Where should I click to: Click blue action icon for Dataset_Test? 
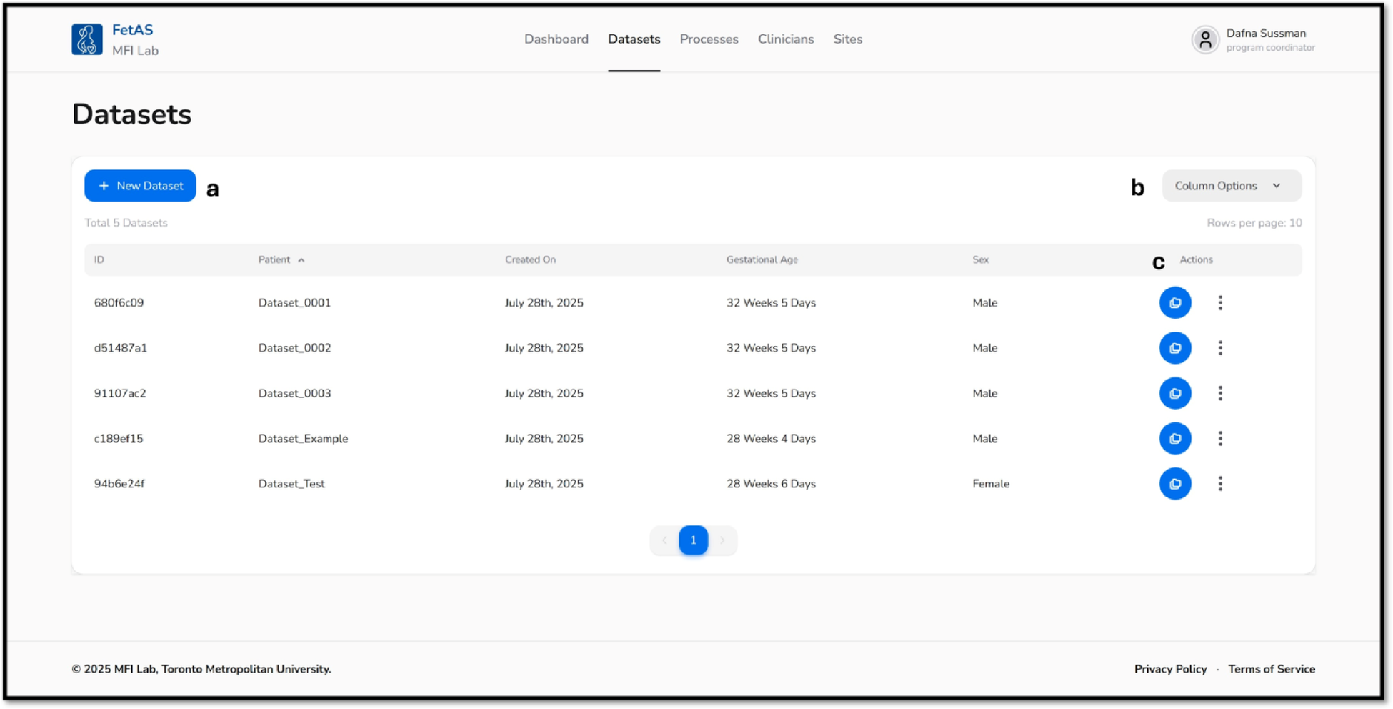click(x=1174, y=484)
